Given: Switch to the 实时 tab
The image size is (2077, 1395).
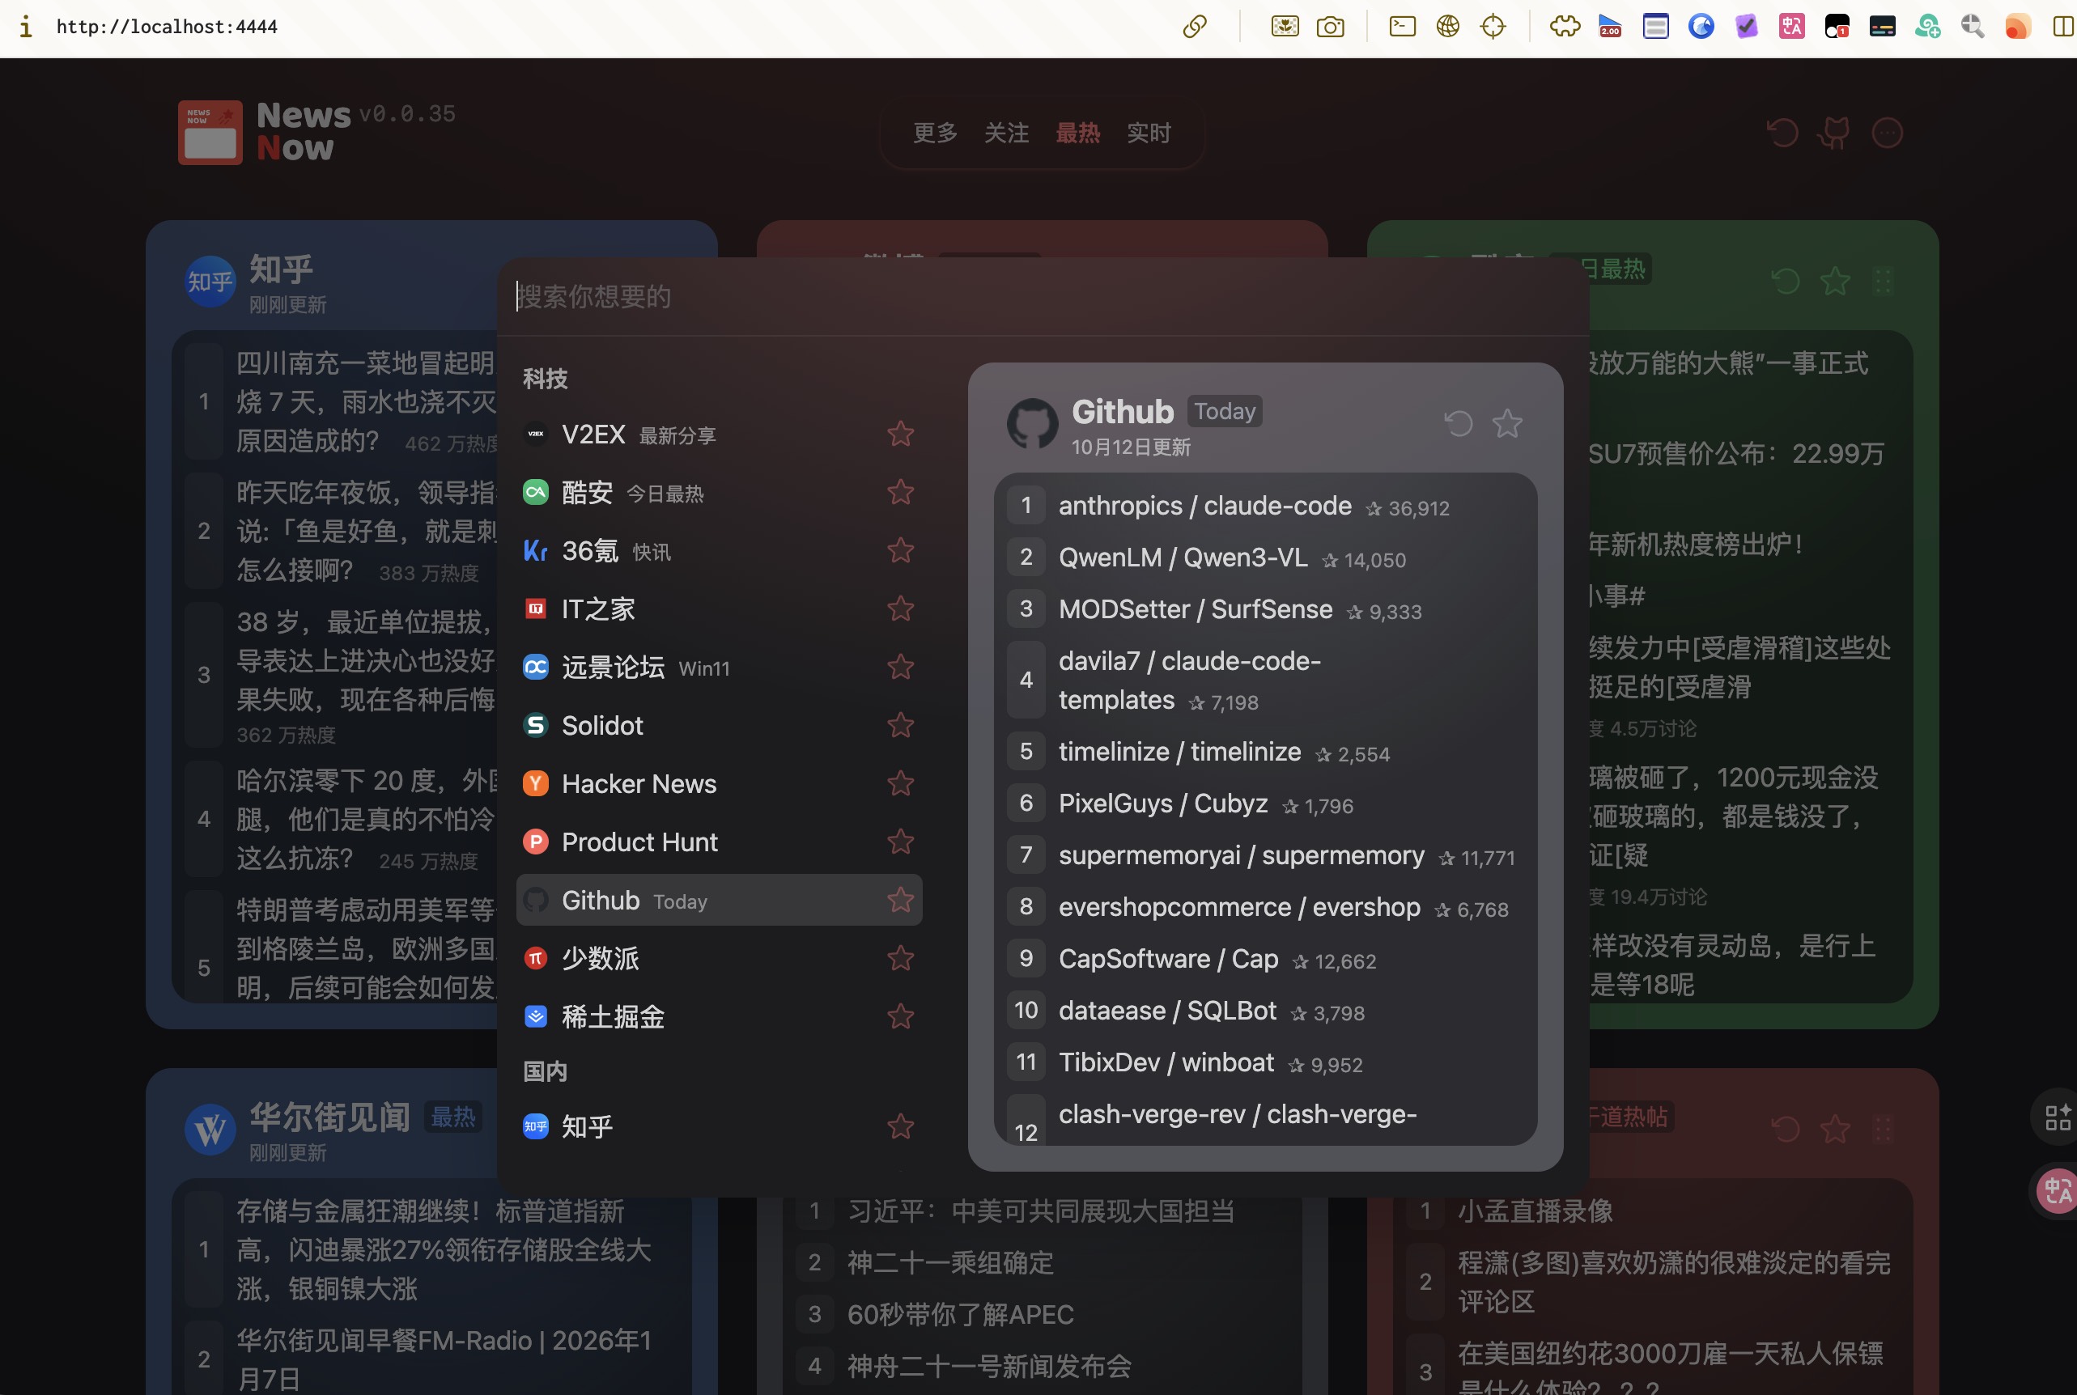Looking at the screenshot, I should click(1148, 134).
